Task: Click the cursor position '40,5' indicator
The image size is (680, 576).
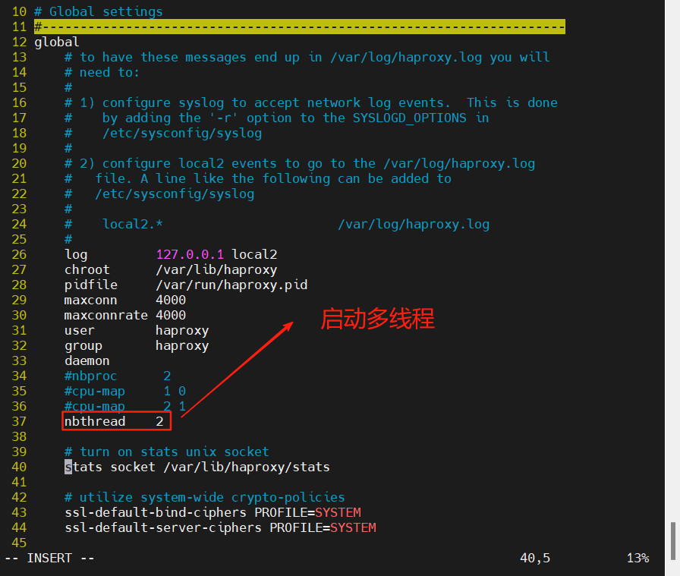Action: point(535,559)
